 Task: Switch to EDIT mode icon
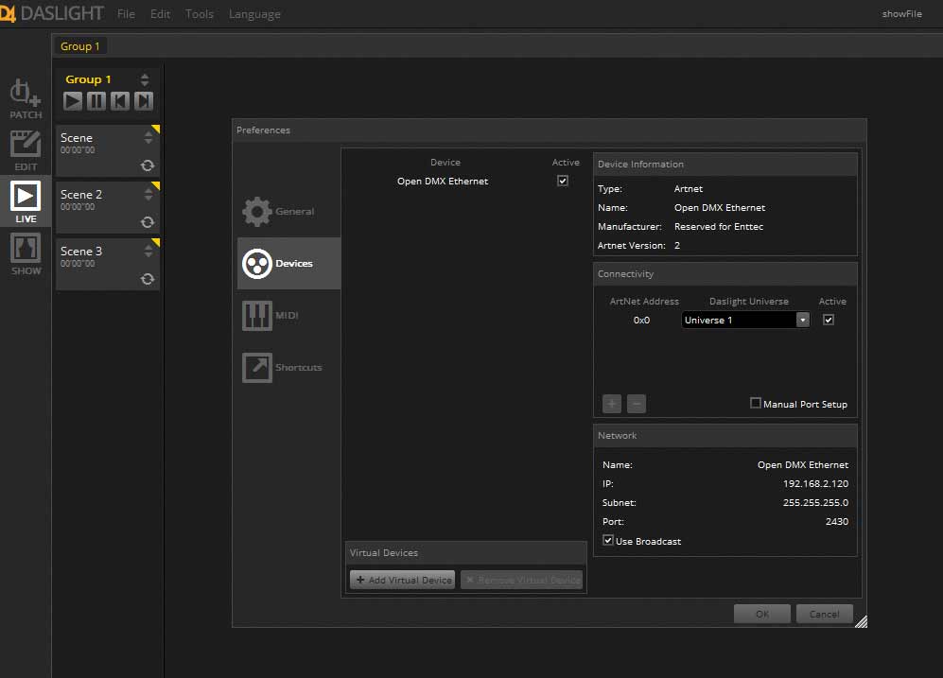(x=26, y=145)
